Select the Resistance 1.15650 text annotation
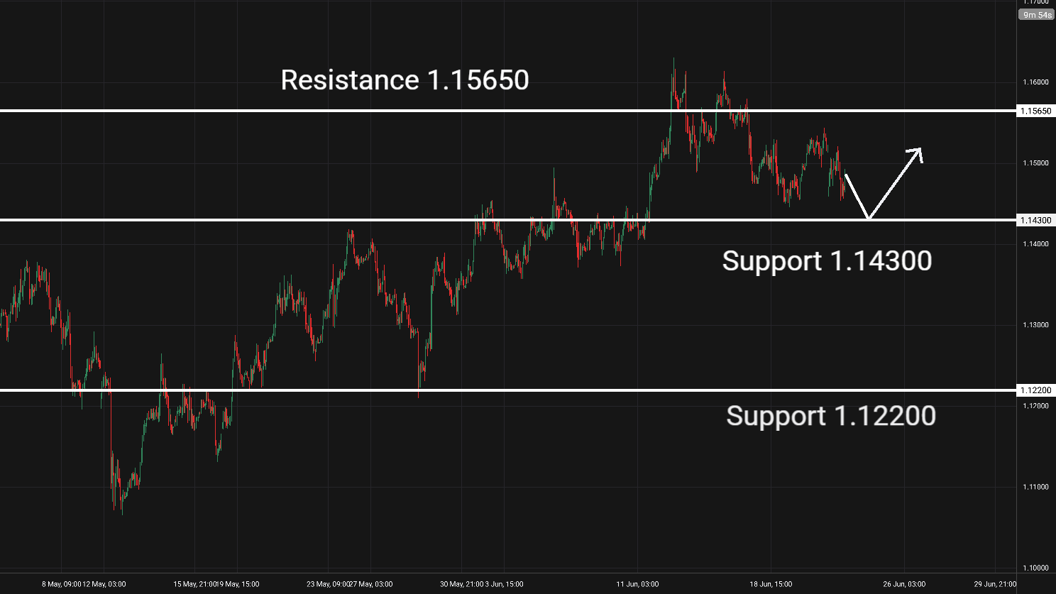This screenshot has width=1056, height=594. pos(405,80)
